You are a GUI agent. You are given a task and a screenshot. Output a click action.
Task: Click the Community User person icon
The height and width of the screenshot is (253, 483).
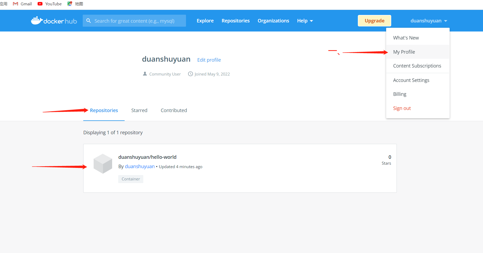click(145, 74)
